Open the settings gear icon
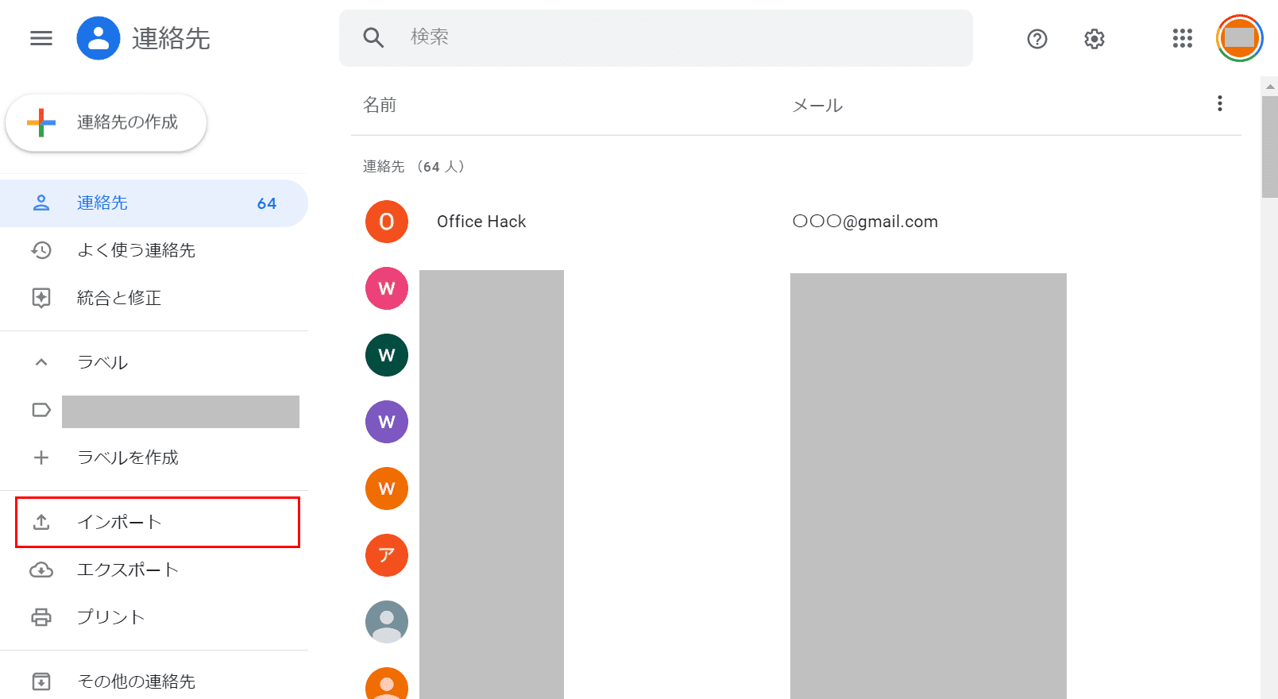The image size is (1278, 699). [x=1095, y=39]
